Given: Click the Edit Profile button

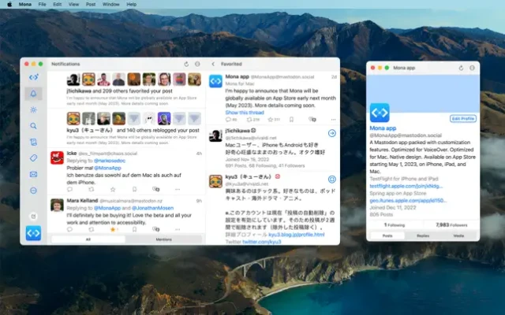Looking at the screenshot, I should pos(462,118).
